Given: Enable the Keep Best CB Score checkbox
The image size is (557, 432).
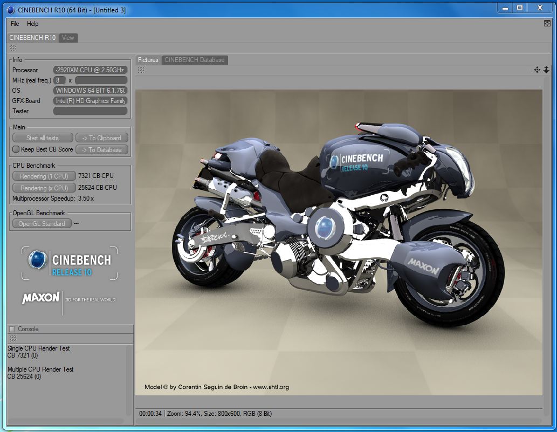Looking at the screenshot, I should 16,149.
